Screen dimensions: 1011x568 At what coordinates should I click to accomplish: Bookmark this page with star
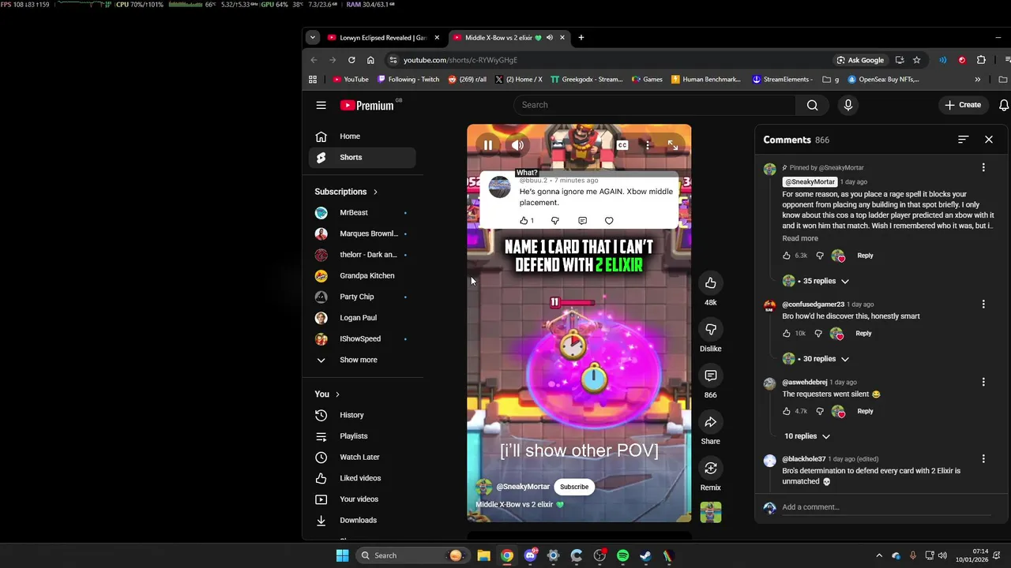916,60
